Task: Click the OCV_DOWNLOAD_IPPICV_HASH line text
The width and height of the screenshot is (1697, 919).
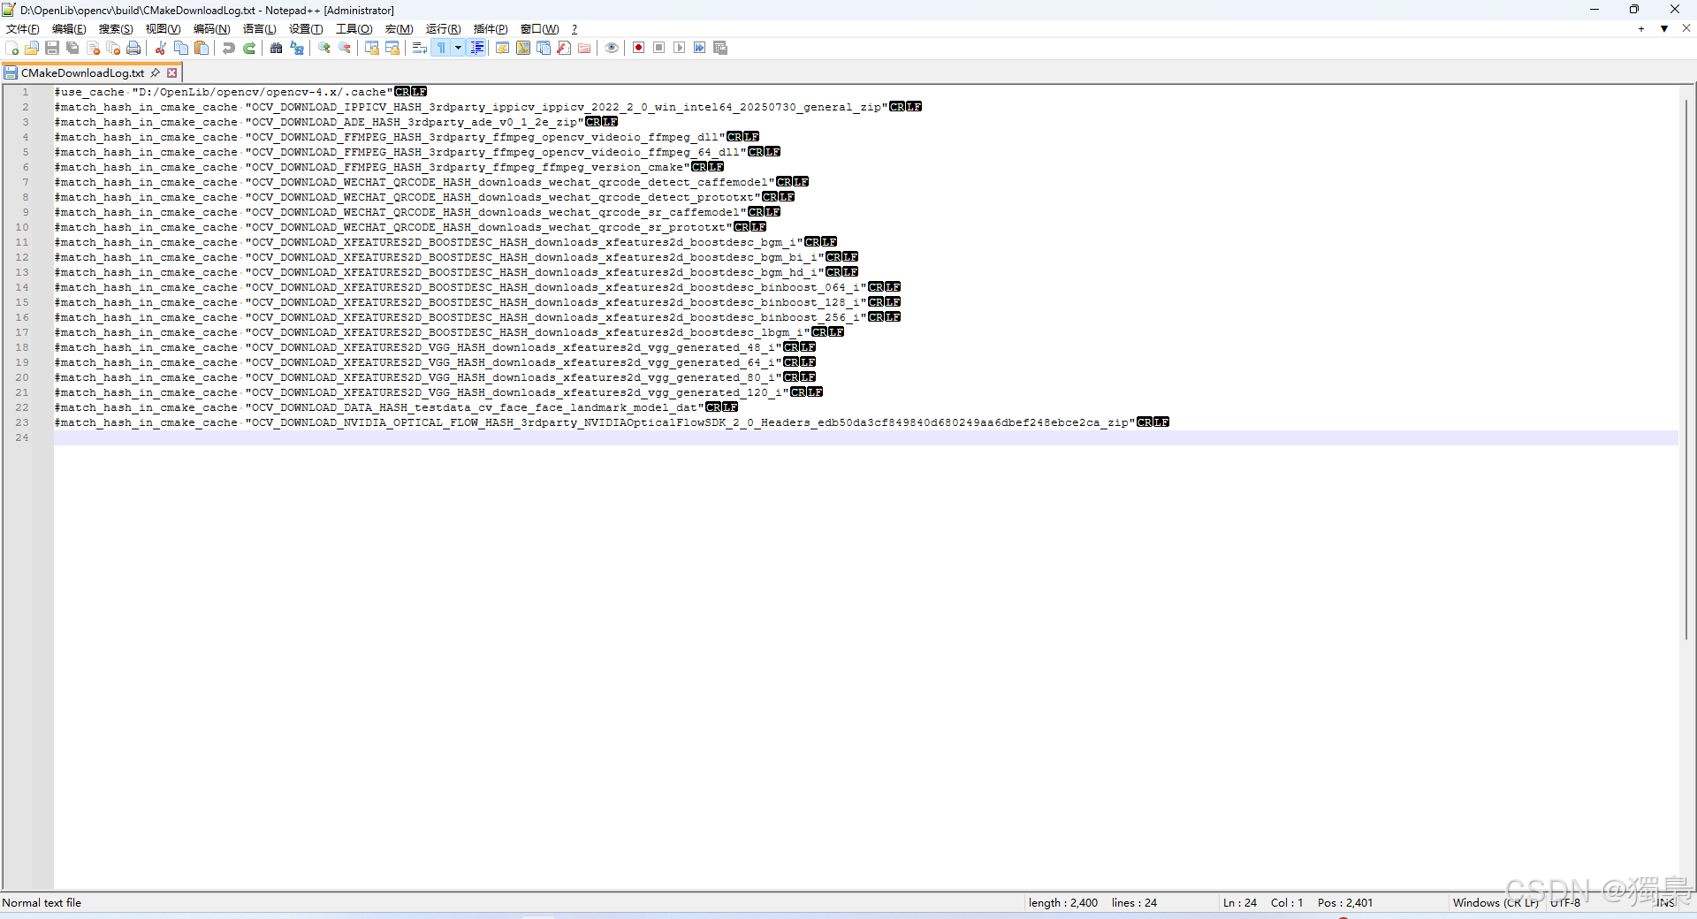Action: [471, 107]
